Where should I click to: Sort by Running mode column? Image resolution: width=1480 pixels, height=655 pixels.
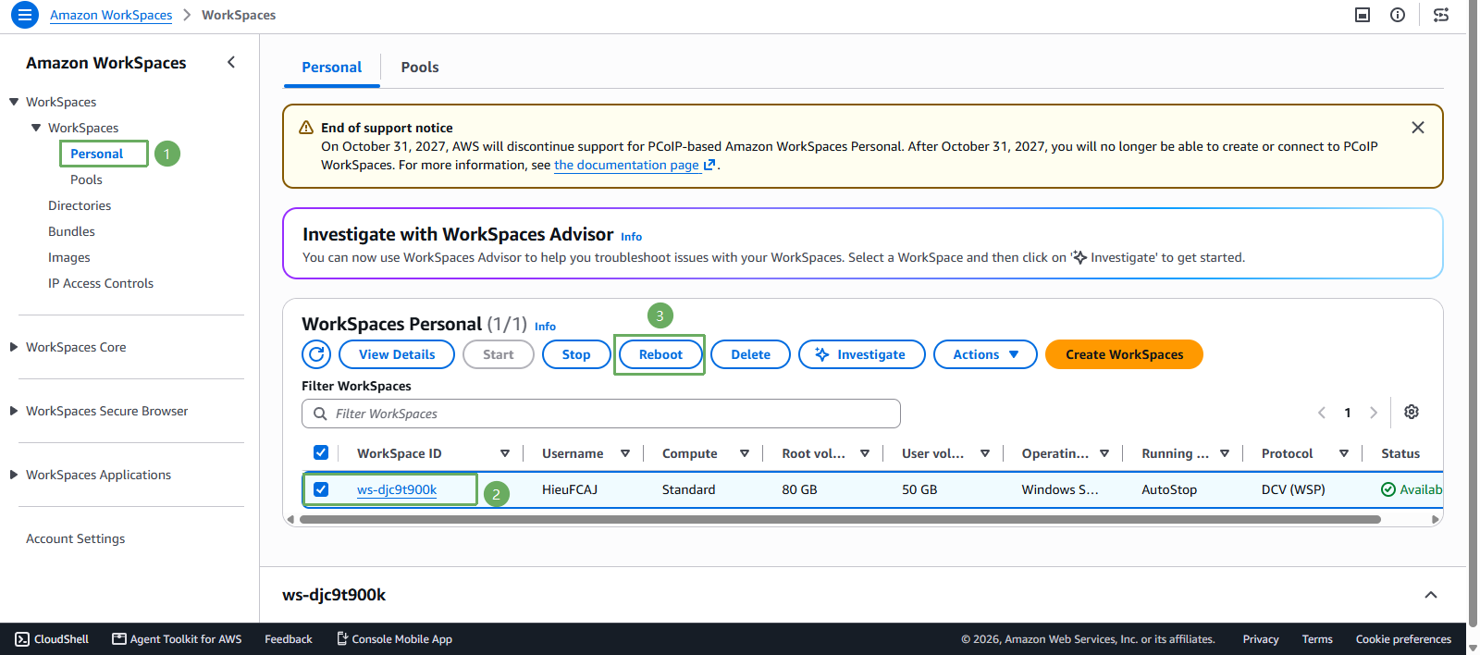pyautogui.click(x=1225, y=453)
